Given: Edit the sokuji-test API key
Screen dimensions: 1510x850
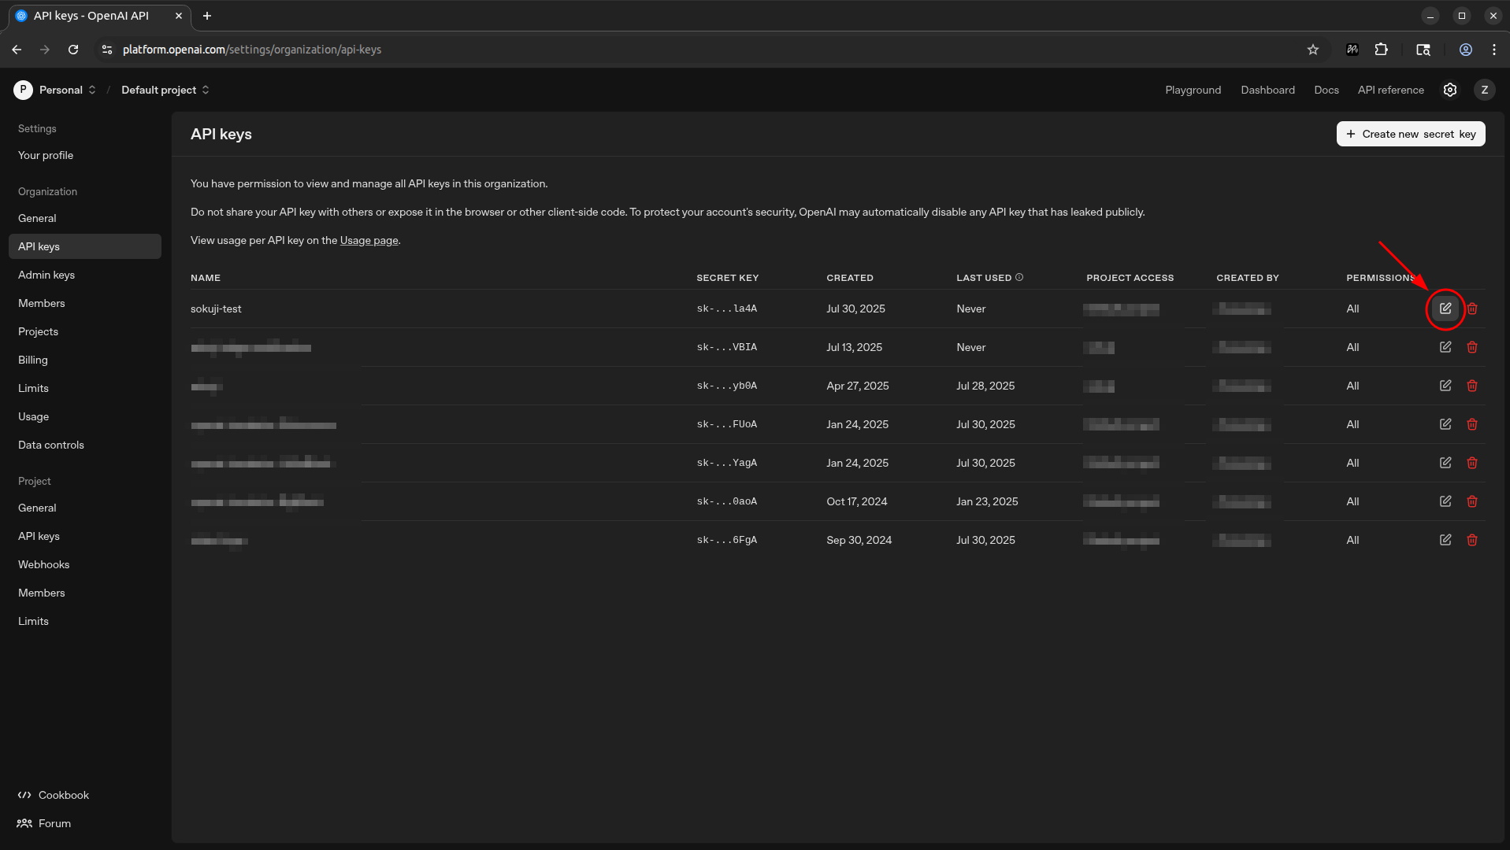Looking at the screenshot, I should click(1445, 309).
